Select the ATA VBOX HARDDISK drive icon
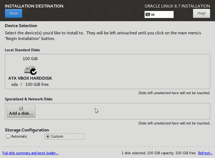 30,70
